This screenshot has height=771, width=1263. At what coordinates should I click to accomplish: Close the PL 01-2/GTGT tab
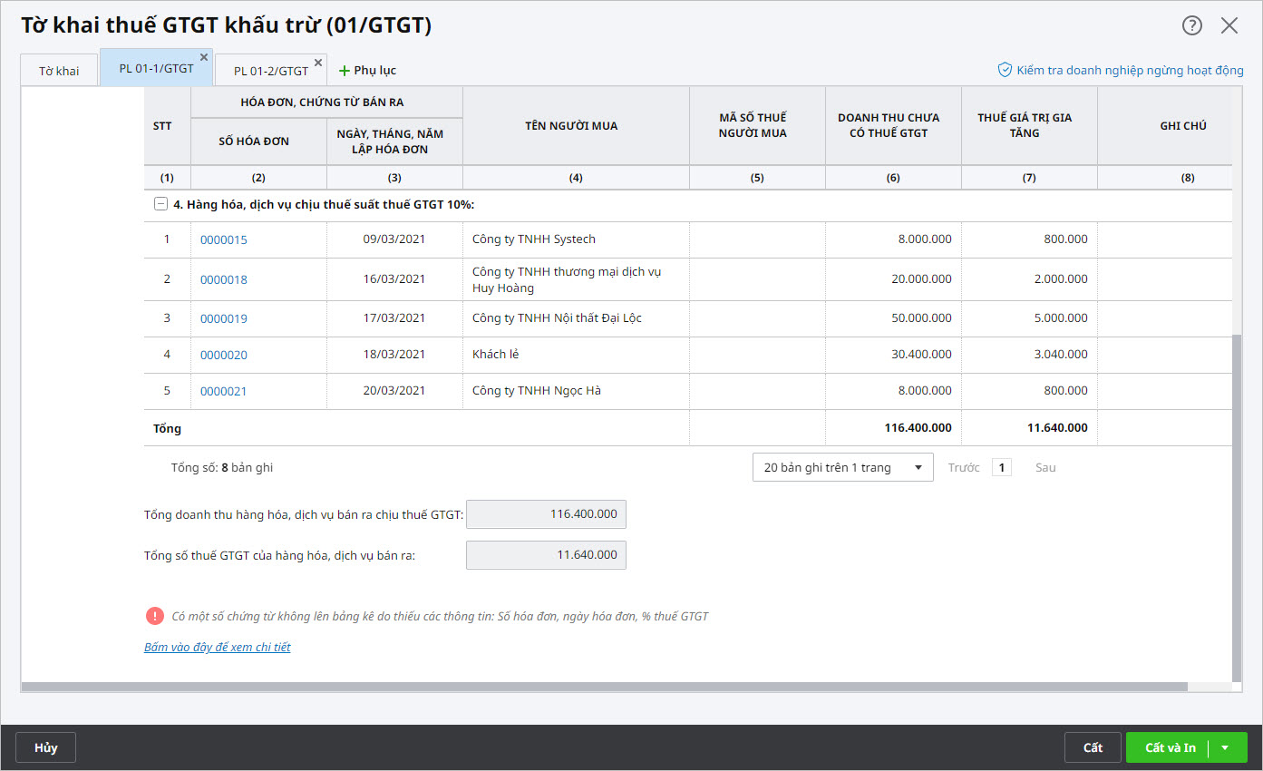click(318, 63)
